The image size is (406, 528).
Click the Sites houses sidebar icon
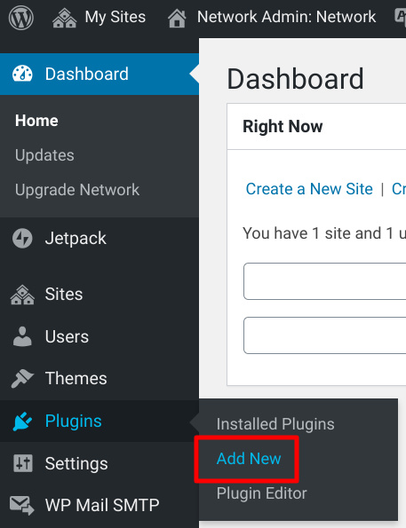[x=22, y=295]
